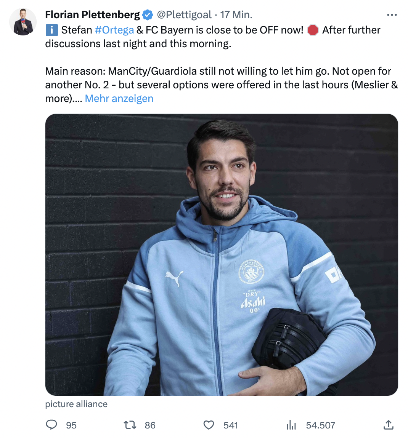Click the 86 reposts count
The image size is (408, 438).
pos(150,425)
